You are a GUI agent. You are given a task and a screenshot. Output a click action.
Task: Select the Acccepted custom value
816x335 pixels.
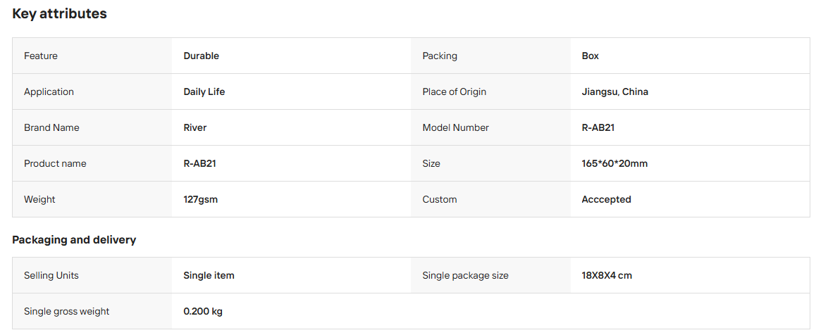[x=606, y=199]
